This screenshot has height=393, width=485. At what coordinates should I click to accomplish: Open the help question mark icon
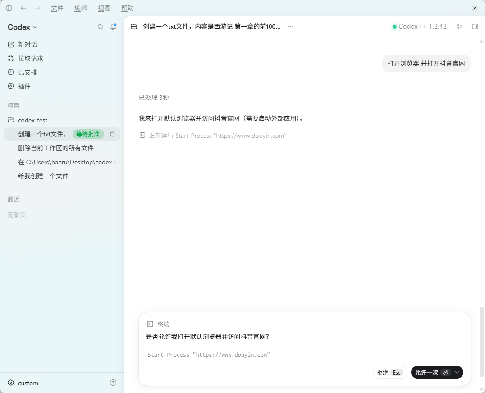pyautogui.click(x=113, y=383)
